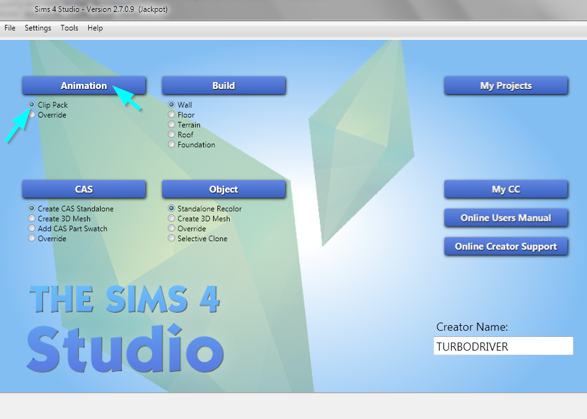587x419 pixels.
Task: Open the Help menu
Action: click(95, 28)
